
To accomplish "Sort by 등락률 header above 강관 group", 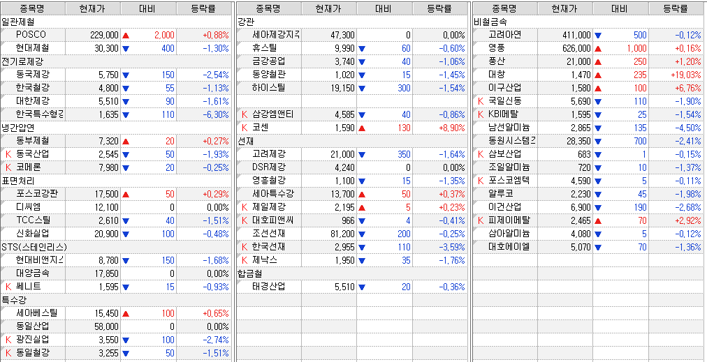I will click(440, 8).
